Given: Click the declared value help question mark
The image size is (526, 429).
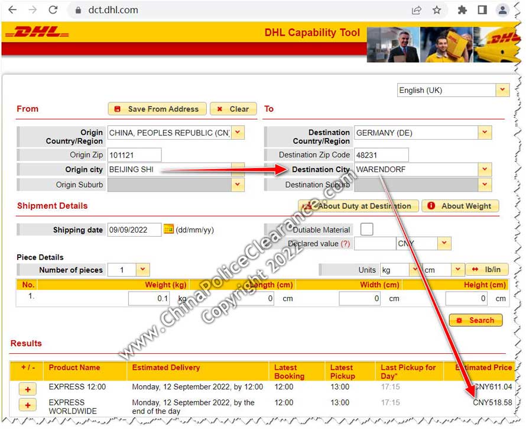Looking at the screenshot, I should pyautogui.click(x=345, y=244).
